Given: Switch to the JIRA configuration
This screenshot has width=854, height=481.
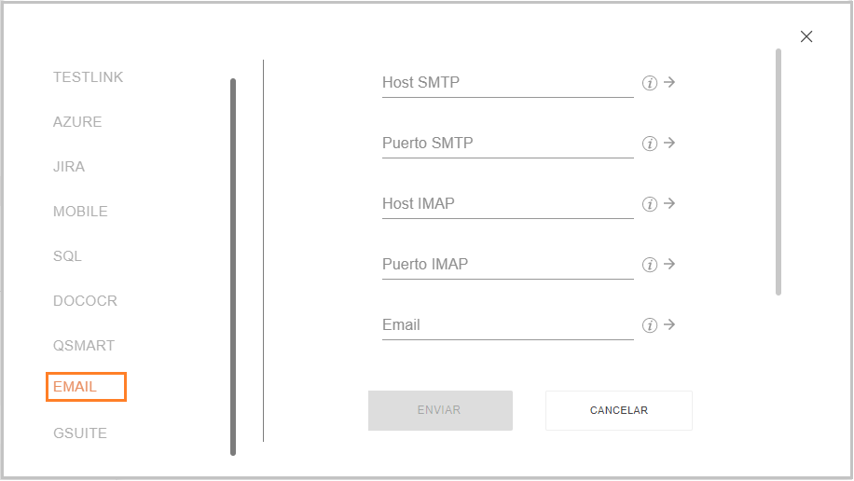Looking at the screenshot, I should pyautogui.click(x=69, y=167).
